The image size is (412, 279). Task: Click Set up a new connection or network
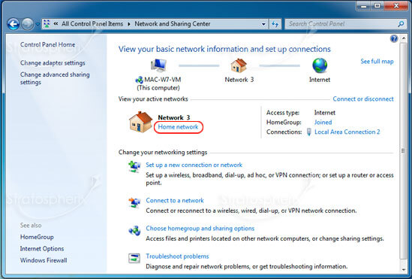(x=194, y=165)
